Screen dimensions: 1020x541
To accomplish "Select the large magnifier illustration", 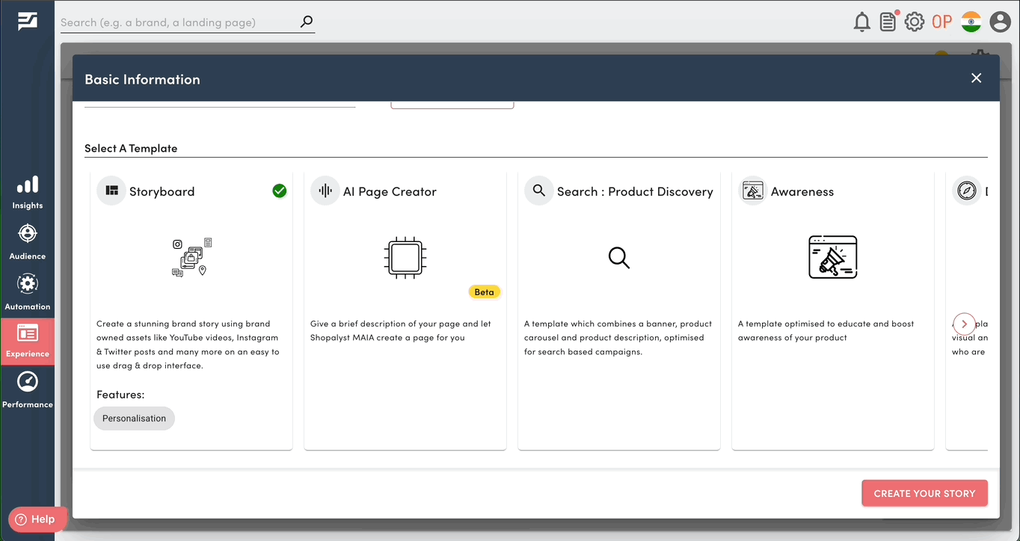I will pos(619,258).
